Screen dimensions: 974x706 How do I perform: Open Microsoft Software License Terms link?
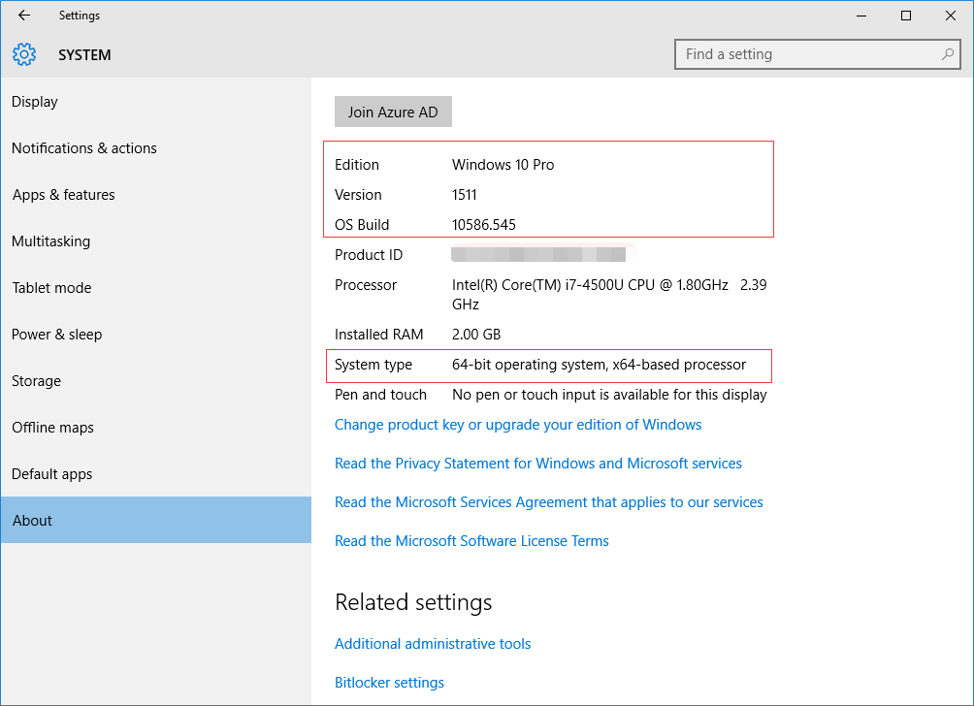[x=471, y=541]
